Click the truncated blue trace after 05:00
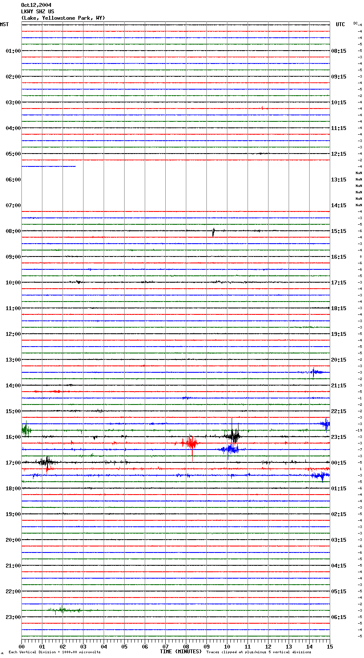 click(x=48, y=166)
